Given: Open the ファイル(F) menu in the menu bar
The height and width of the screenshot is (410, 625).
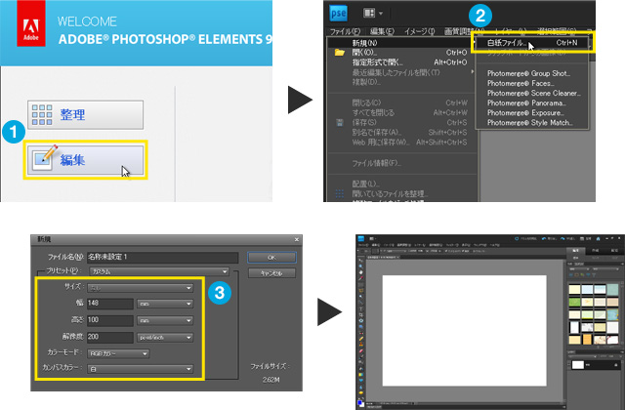Looking at the screenshot, I should tap(345, 31).
